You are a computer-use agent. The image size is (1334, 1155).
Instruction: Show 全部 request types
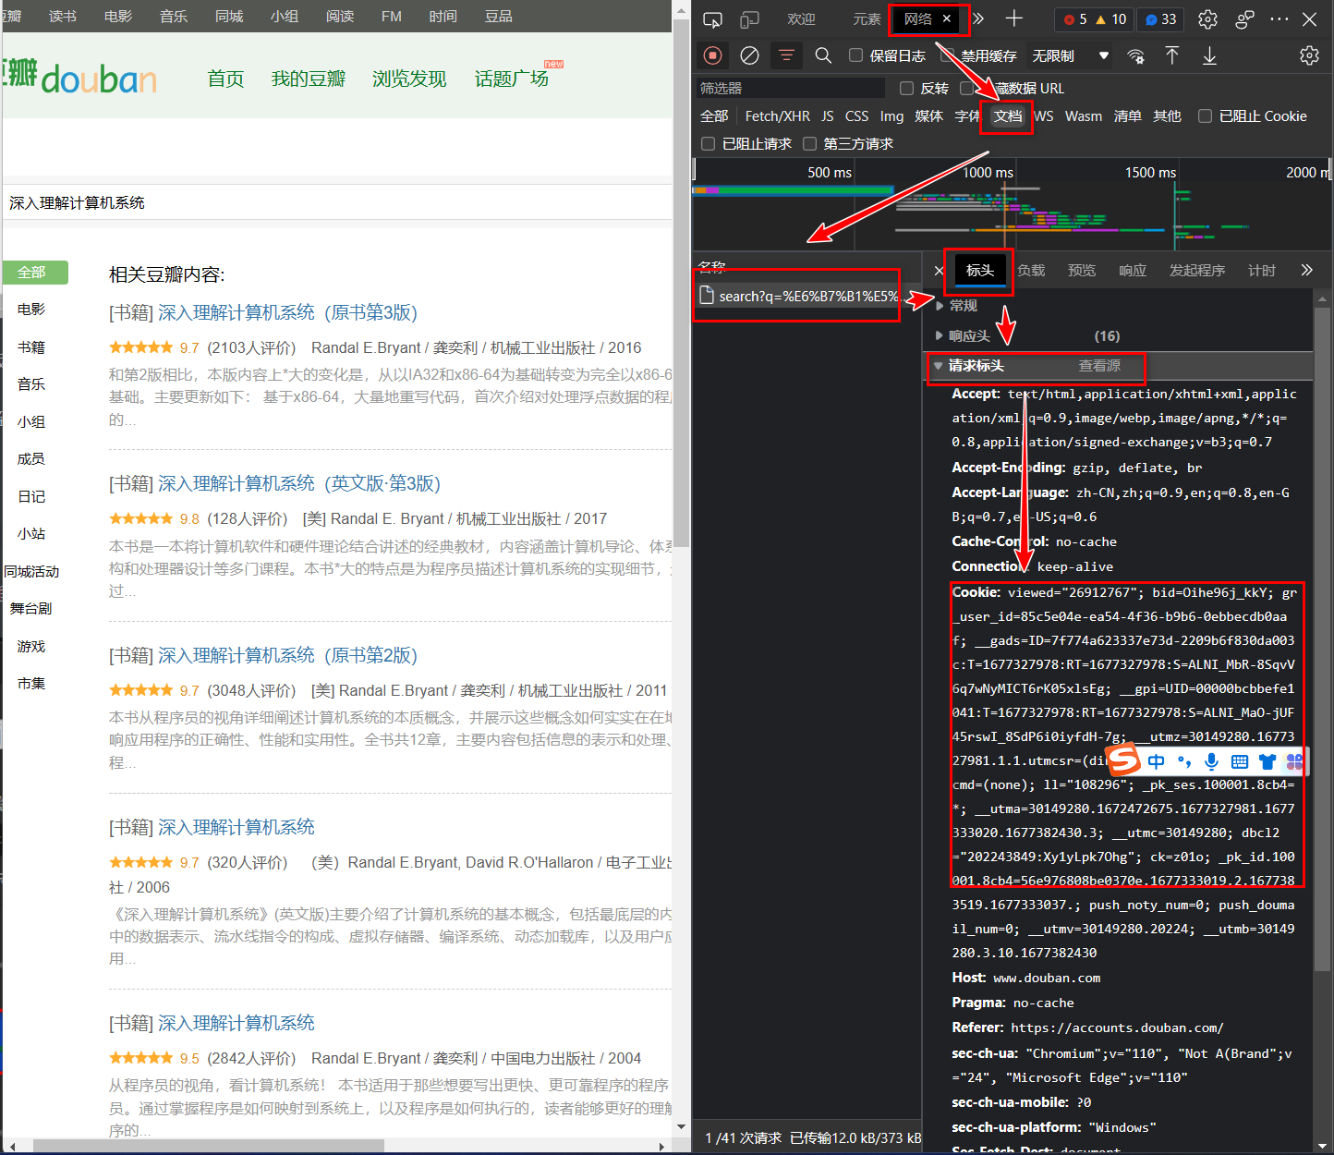714,115
